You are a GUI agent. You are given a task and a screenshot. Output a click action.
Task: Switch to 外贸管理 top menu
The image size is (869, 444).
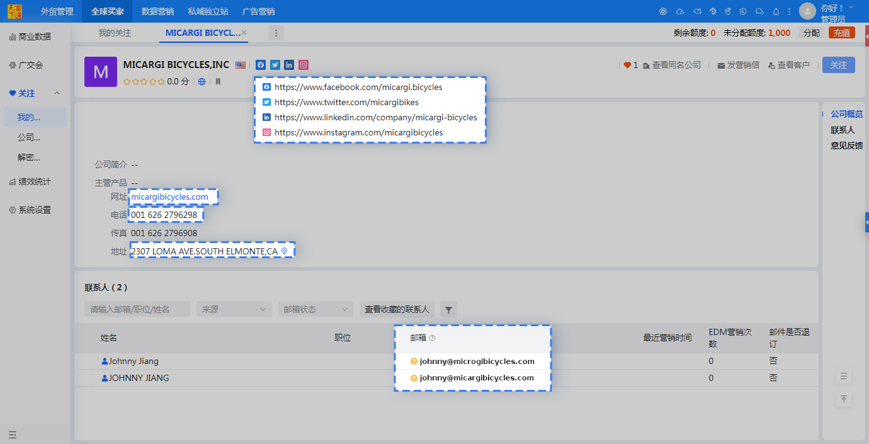click(57, 11)
